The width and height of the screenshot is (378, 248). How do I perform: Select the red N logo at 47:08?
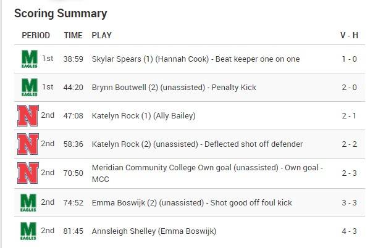point(28,116)
